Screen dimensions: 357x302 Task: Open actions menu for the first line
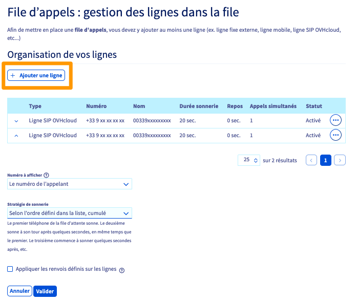(x=335, y=120)
